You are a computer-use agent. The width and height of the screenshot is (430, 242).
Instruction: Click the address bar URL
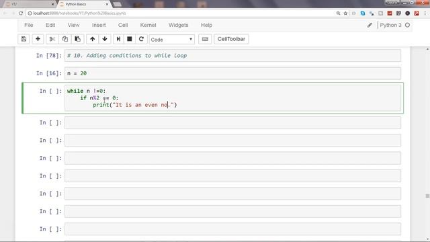(x=79, y=13)
